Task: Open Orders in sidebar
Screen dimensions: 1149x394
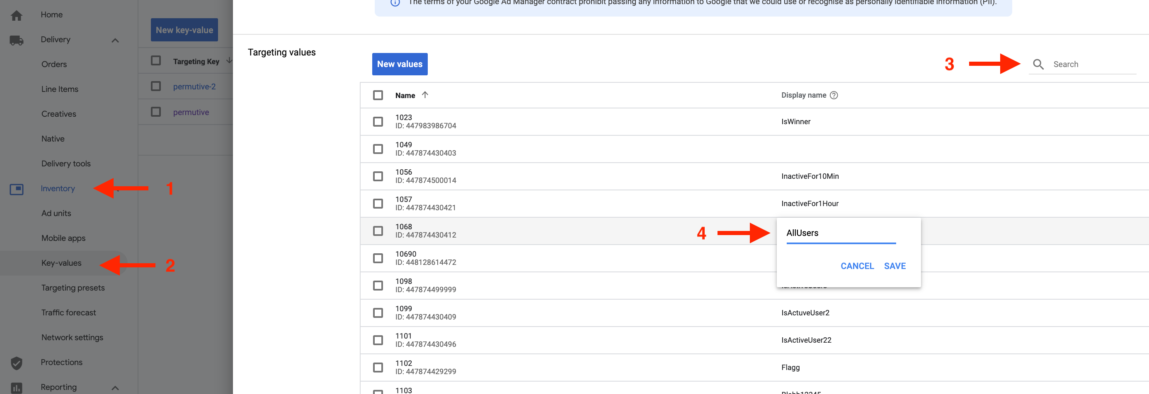Action: [54, 64]
